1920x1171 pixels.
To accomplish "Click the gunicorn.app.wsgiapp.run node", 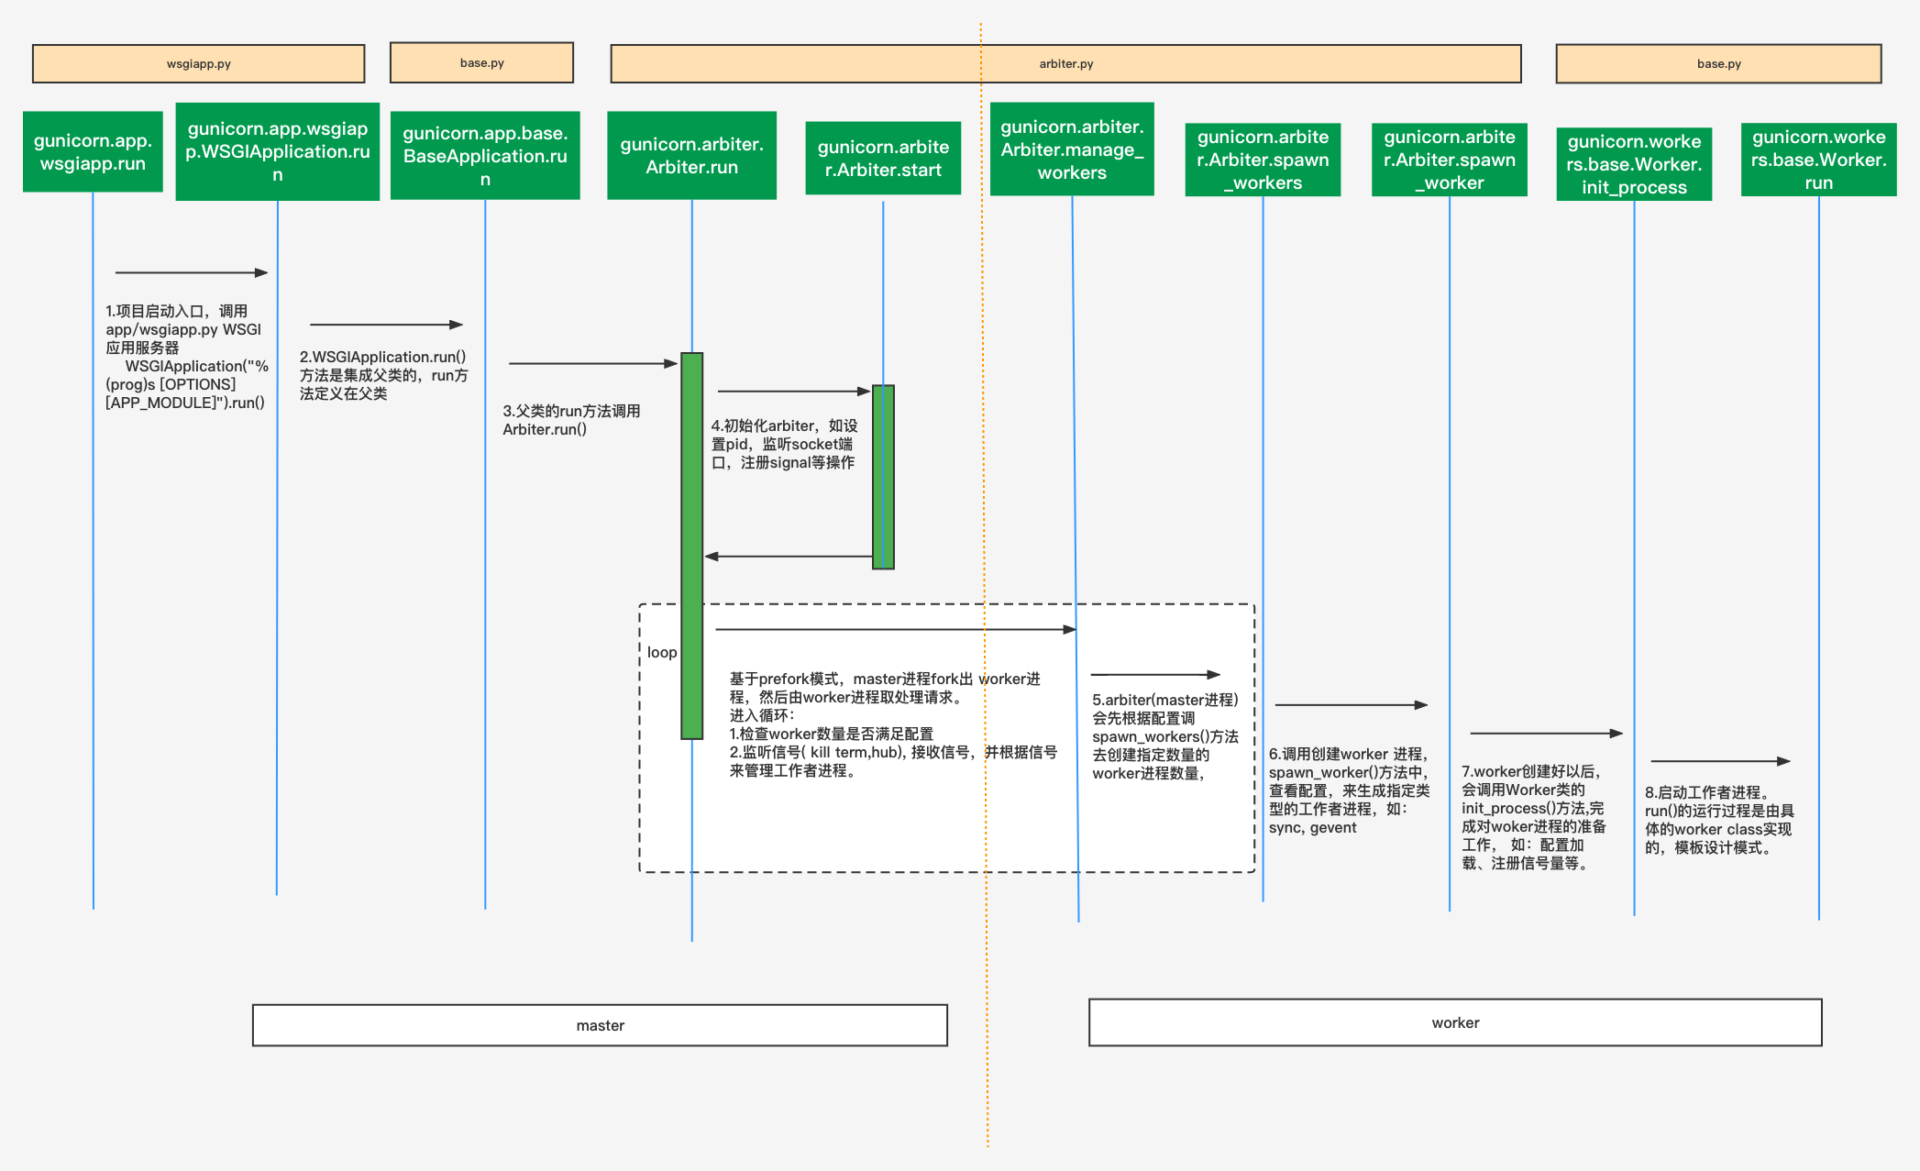I will [x=93, y=152].
